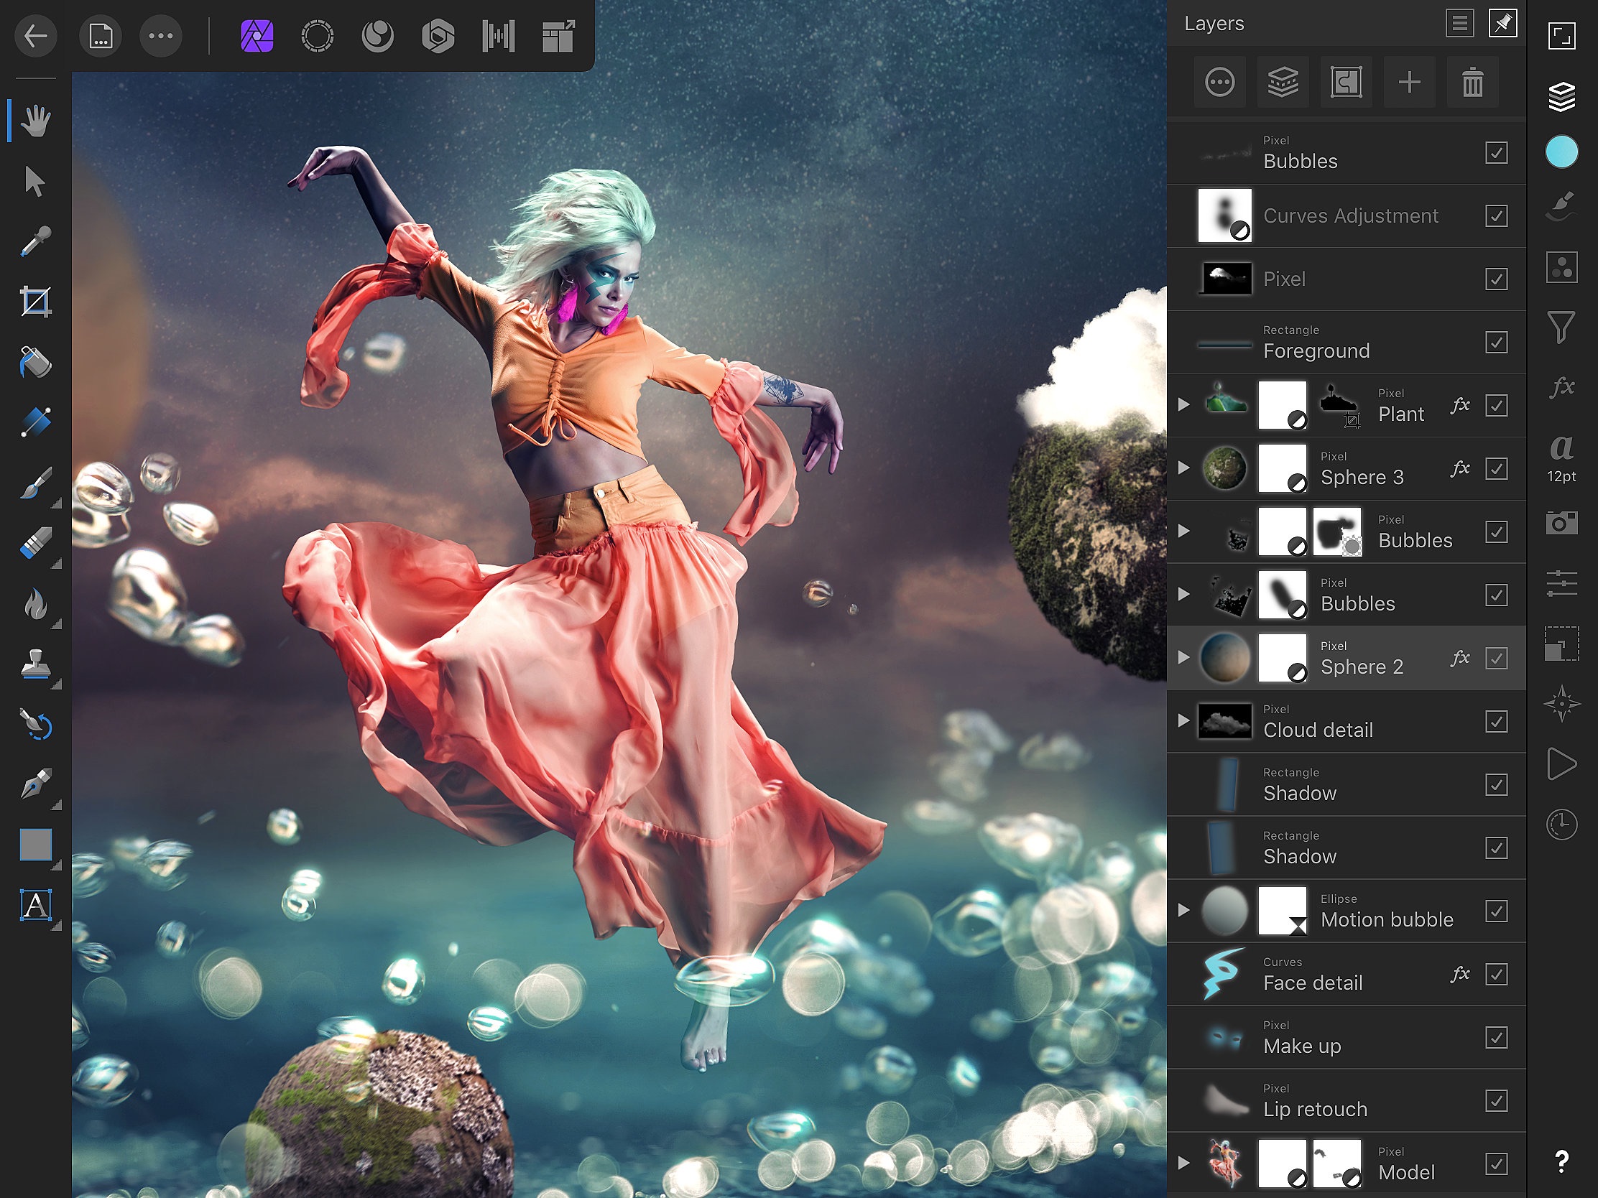This screenshot has width=1598, height=1198.
Task: Open the History clock studio
Action: point(1562,825)
